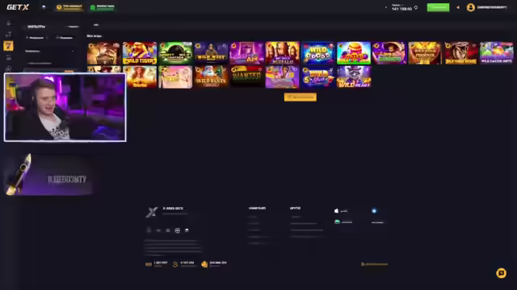Screen dimensions: 517x290
Task: Select the highlighted slots 7 sidebar icon
Action: coord(8,46)
